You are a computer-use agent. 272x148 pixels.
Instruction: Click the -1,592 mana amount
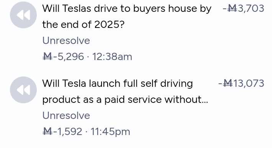tap(62, 132)
